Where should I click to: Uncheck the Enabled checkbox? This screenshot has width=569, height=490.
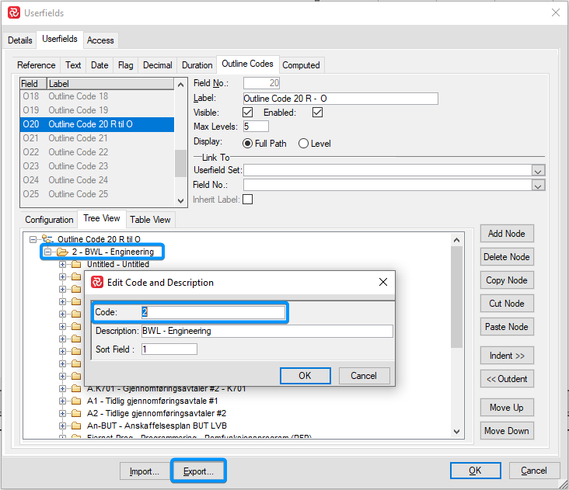coord(317,113)
